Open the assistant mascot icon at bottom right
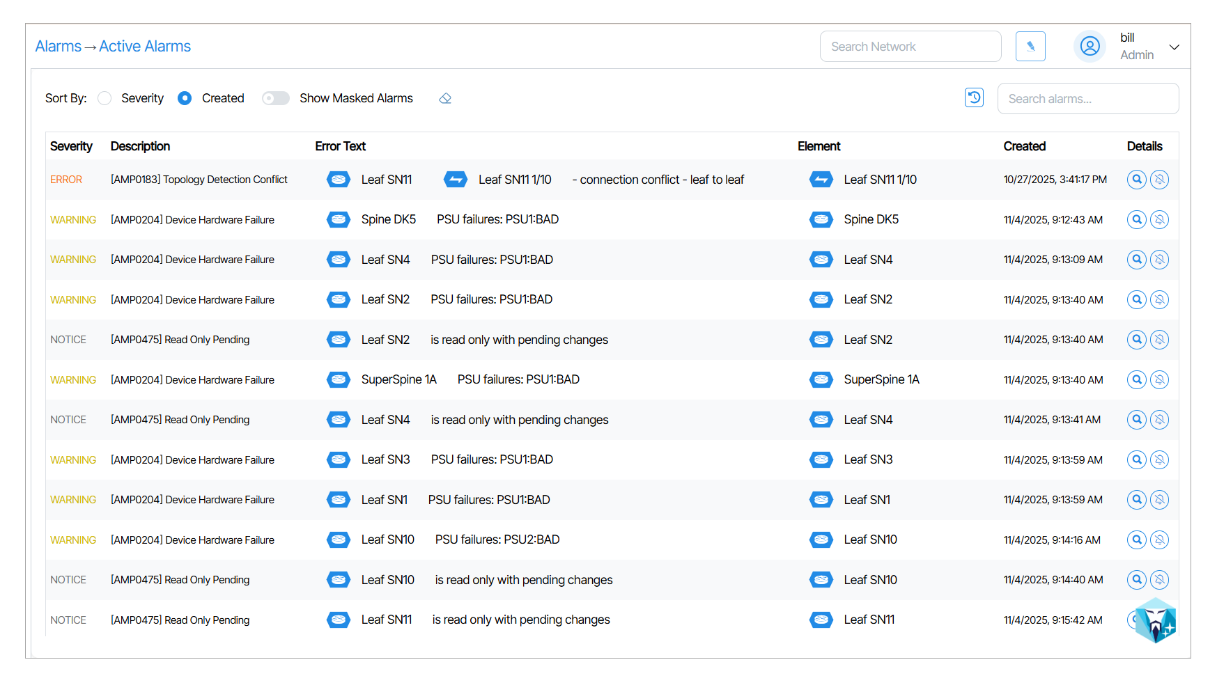The width and height of the screenshot is (1217, 685). tap(1156, 620)
